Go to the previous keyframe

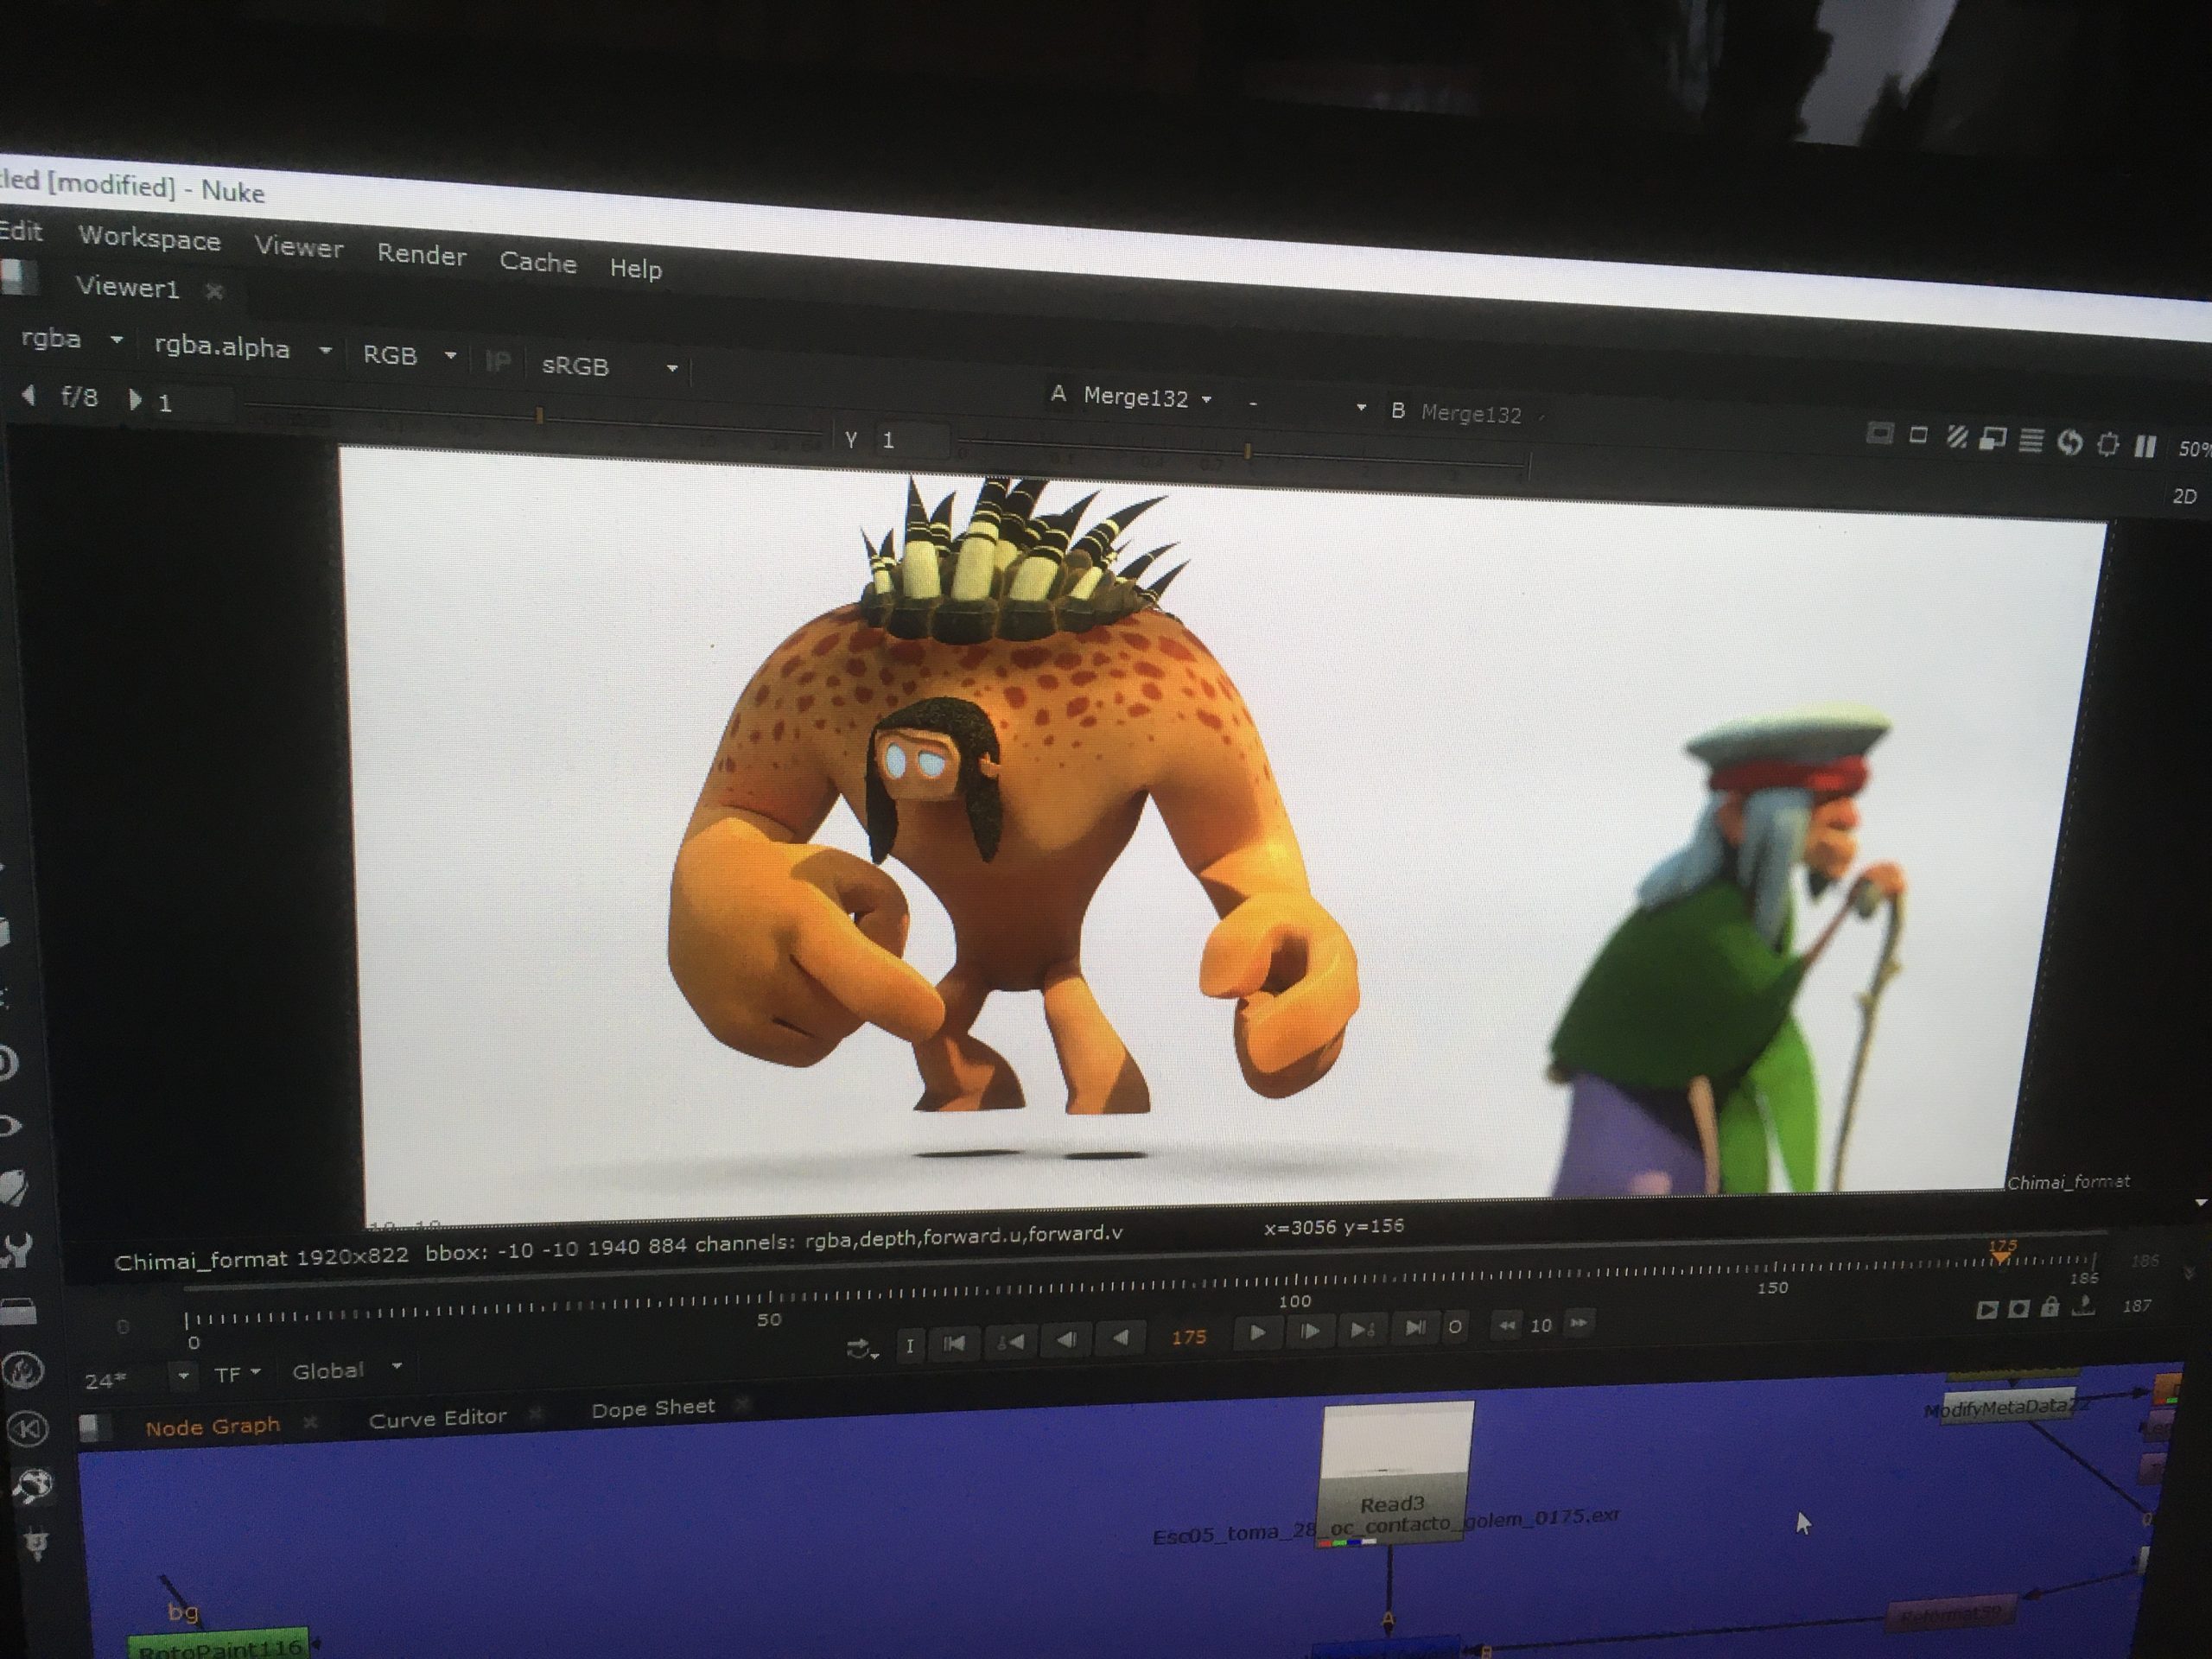[x=1011, y=1341]
